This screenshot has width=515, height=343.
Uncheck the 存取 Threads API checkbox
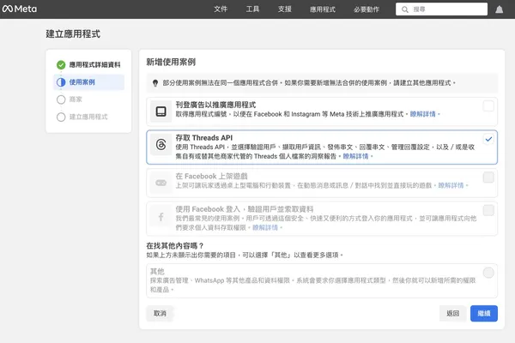tap(488, 139)
